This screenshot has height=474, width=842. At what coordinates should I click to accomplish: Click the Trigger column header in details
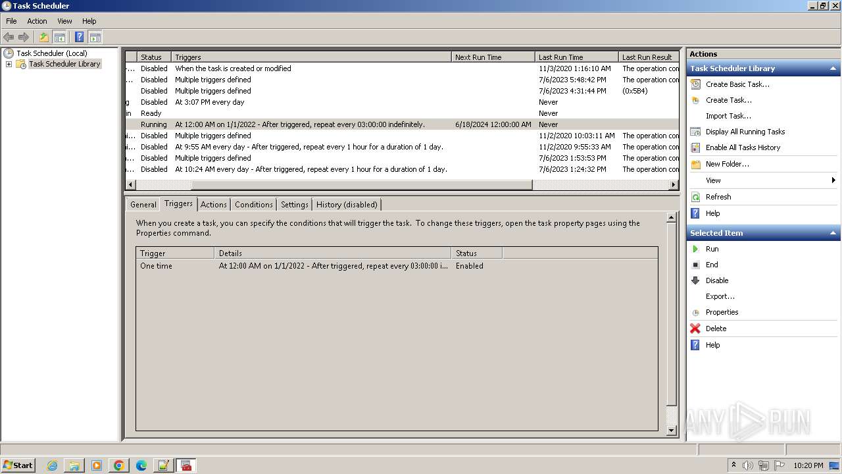tap(175, 253)
